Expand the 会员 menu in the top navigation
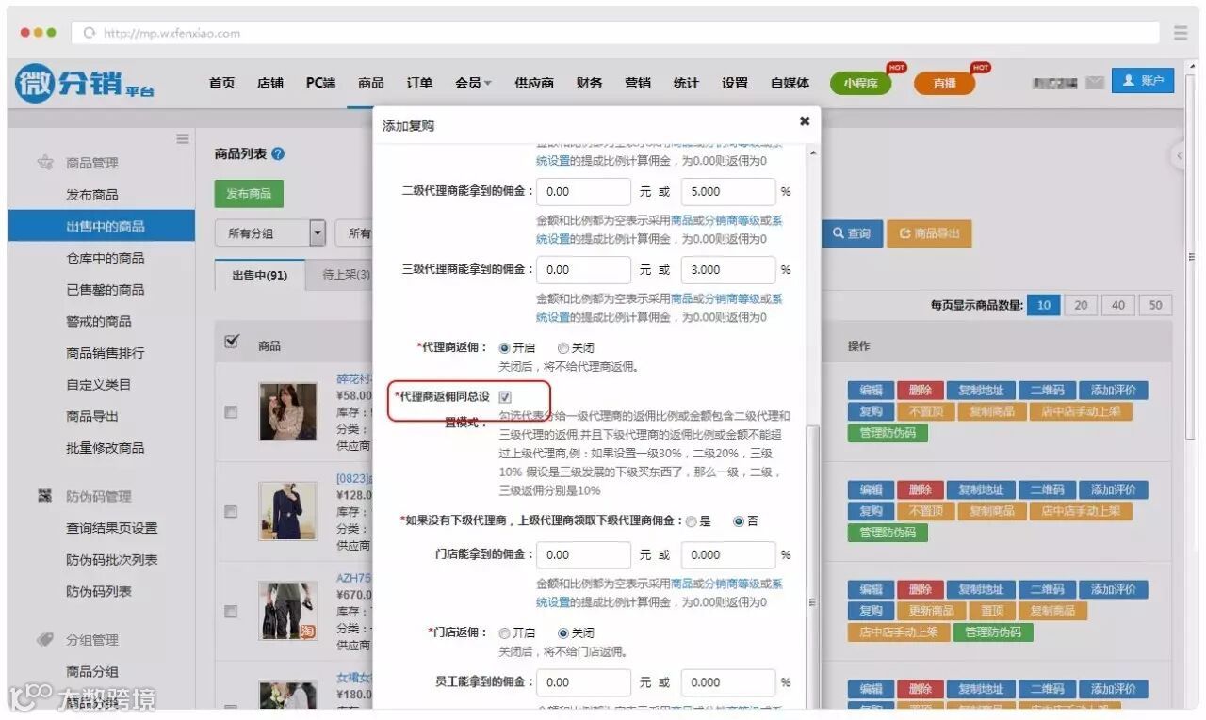 [x=473, y=83]
